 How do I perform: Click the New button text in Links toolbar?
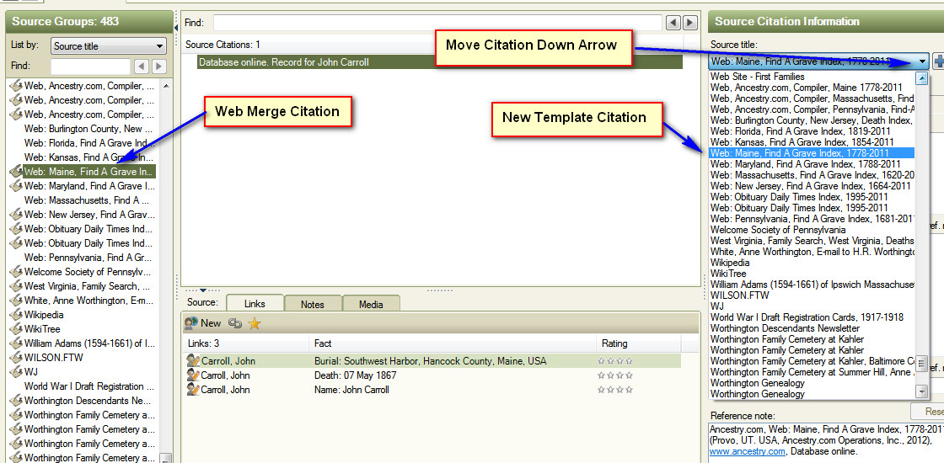click(211, 323)
